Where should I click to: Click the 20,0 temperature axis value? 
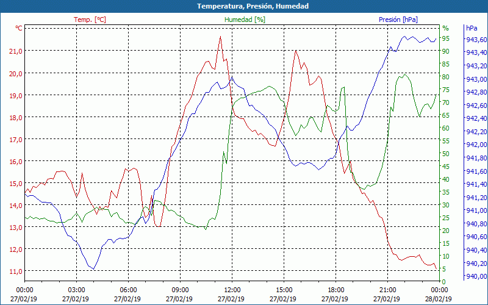(x=16, y=73)
